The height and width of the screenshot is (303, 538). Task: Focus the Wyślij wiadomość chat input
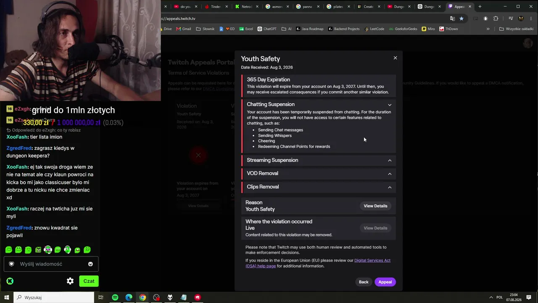51,264
